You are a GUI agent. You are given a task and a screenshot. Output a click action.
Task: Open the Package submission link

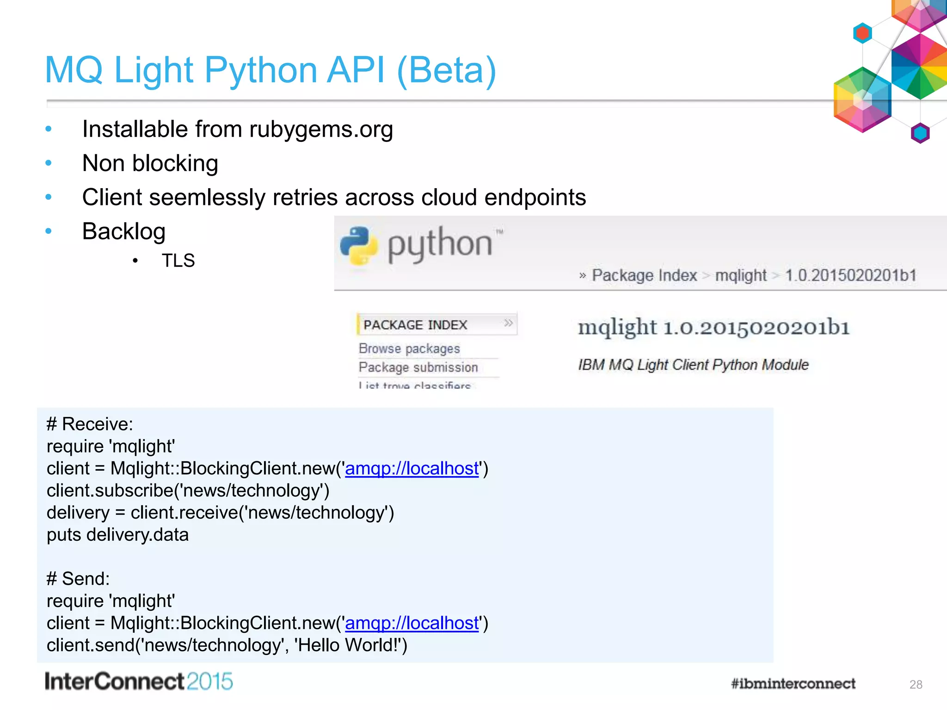(x=418, y=367)
